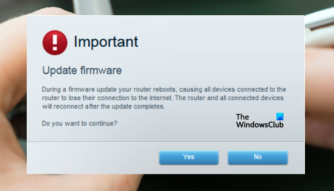Click the "Important" dialog title
The width and height of the screenshot is (334, 191).
click(x=105, y=42)
